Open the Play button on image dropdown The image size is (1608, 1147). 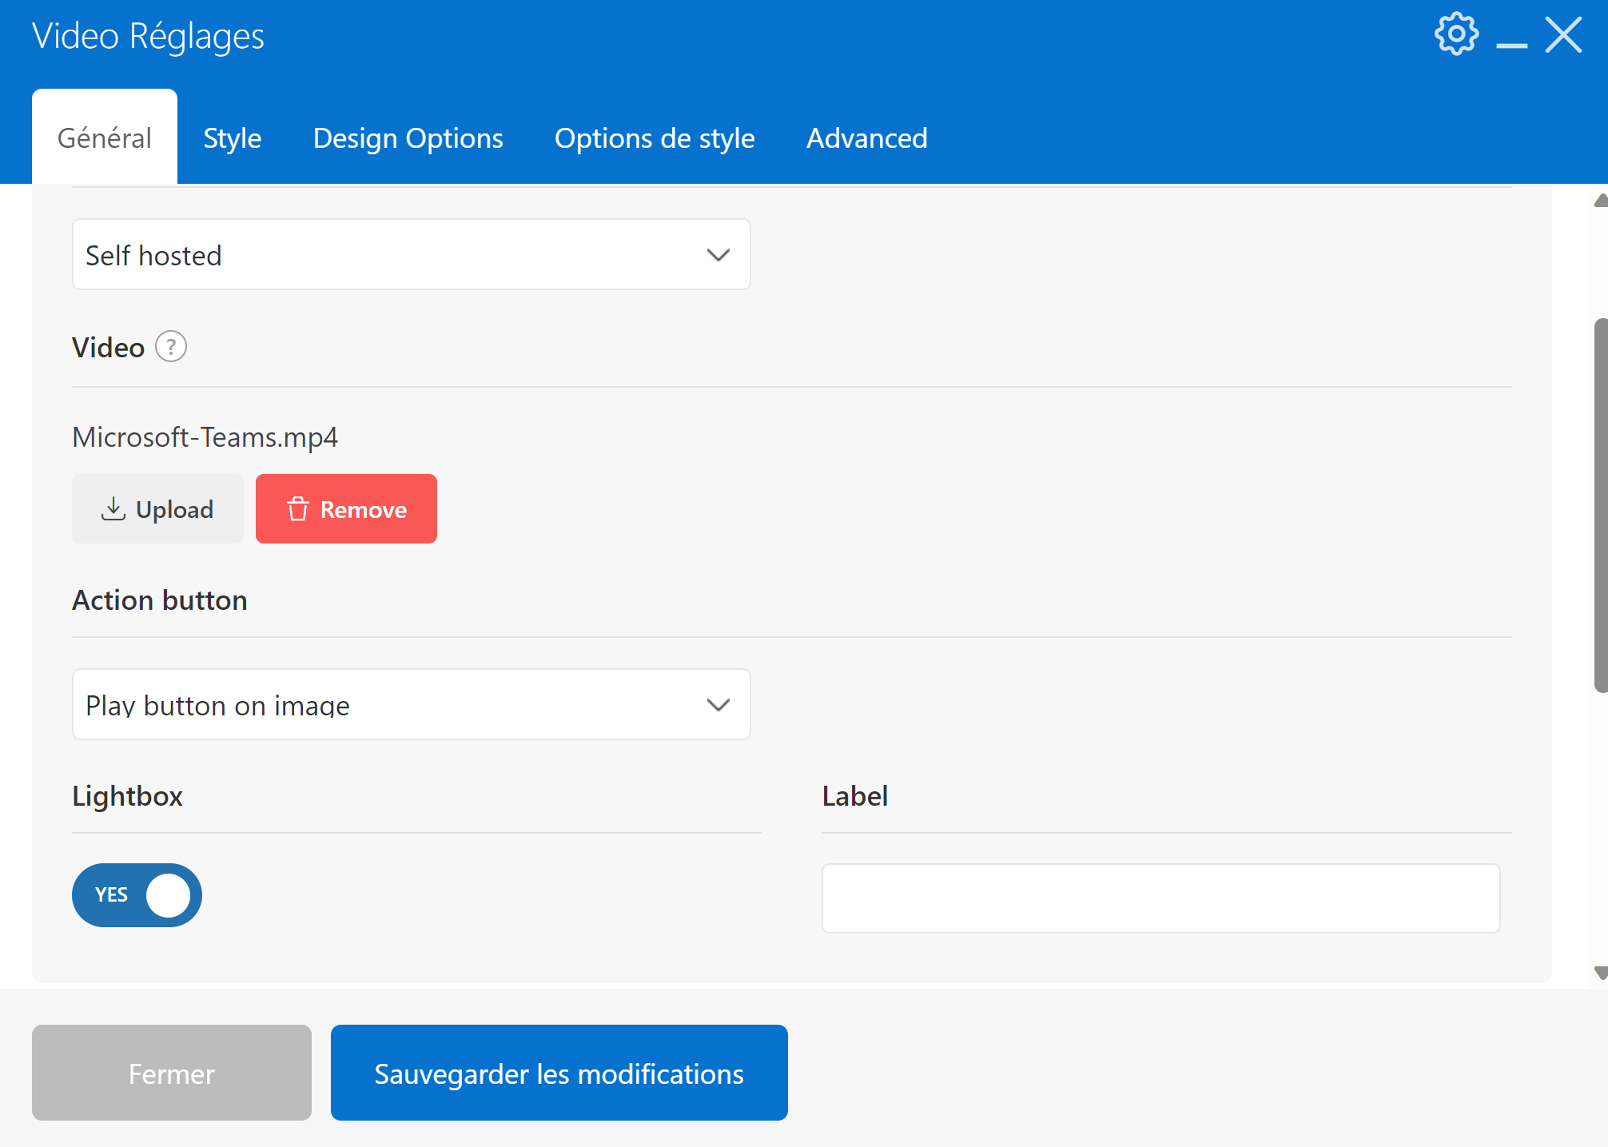(412, 704)
